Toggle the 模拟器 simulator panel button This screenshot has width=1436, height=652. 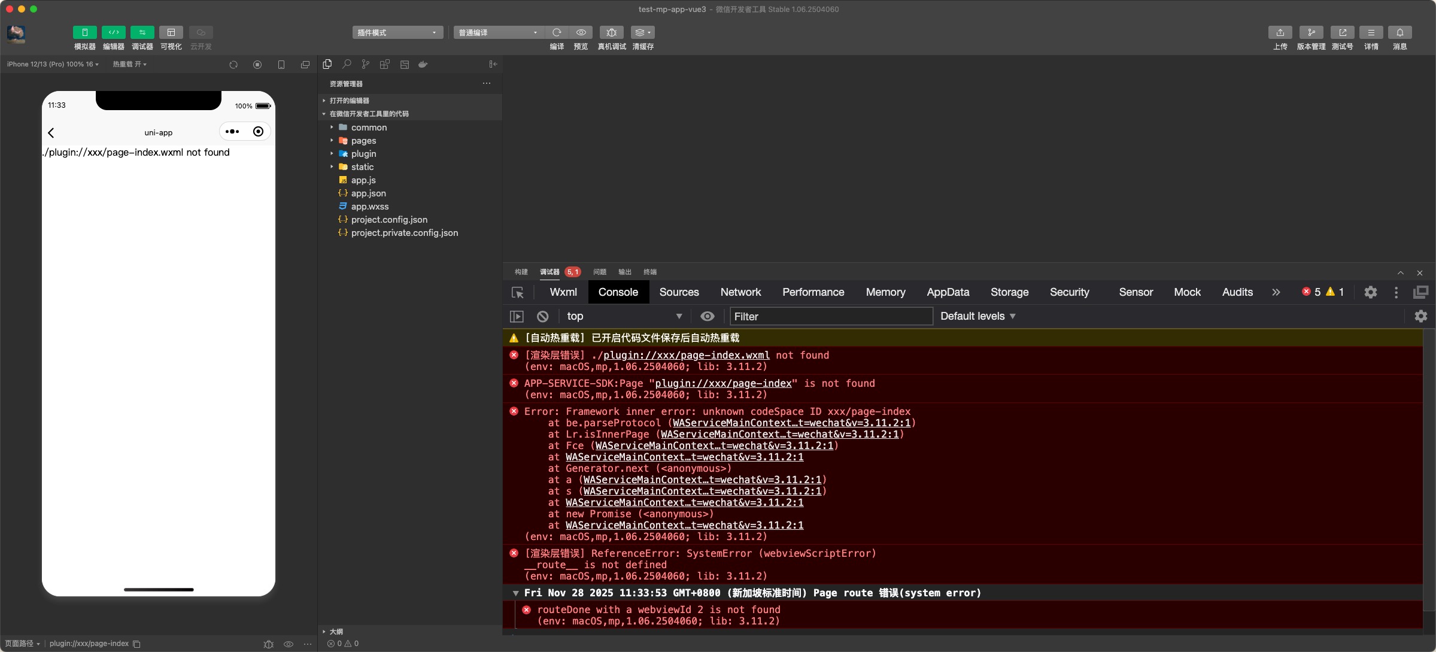[x=84, y=32]
